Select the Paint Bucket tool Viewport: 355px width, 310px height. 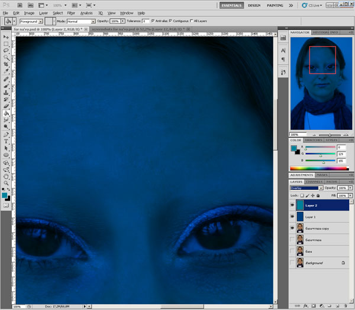pos(6,113)
